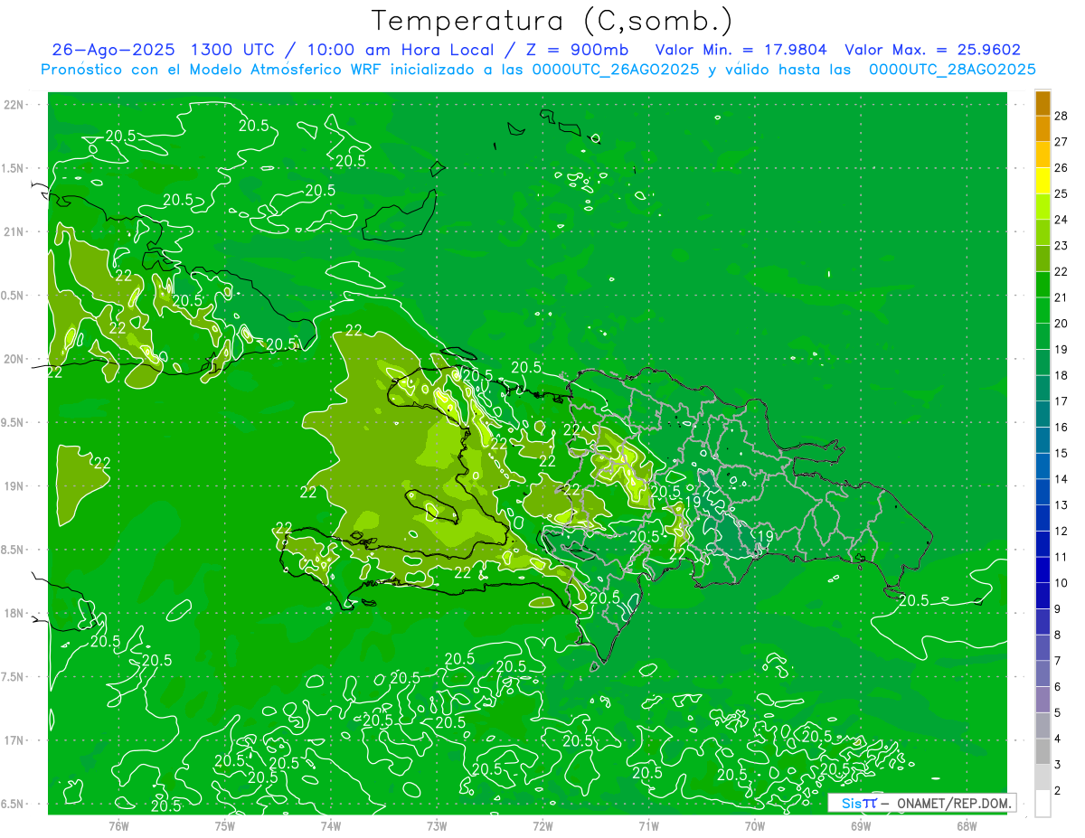Click the "18N" latitude label
1085x838 pixels.
coord(14,613)
